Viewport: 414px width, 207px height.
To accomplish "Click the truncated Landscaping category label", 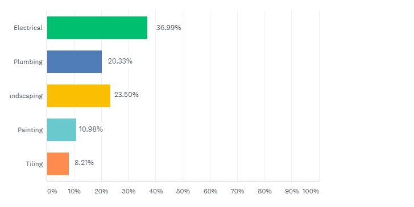I will [26, 96].
